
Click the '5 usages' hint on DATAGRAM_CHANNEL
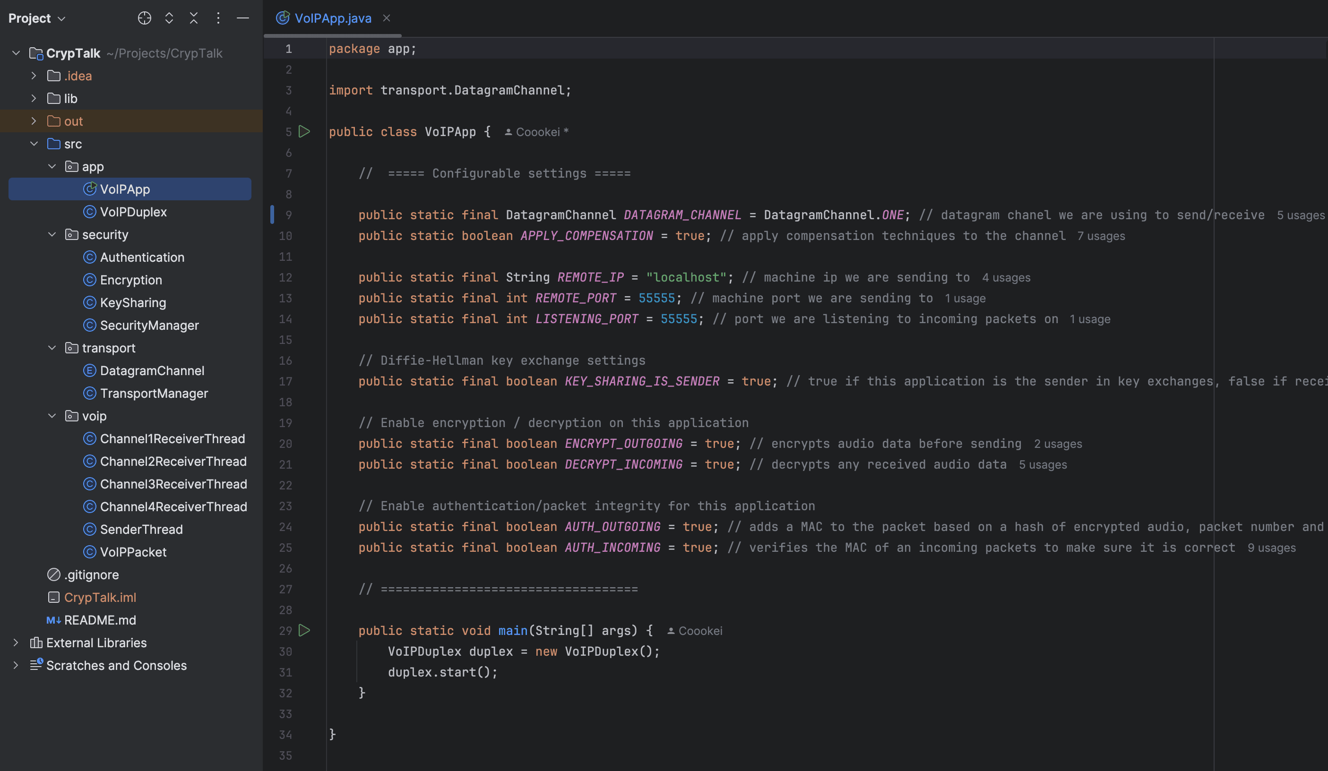1300,215
